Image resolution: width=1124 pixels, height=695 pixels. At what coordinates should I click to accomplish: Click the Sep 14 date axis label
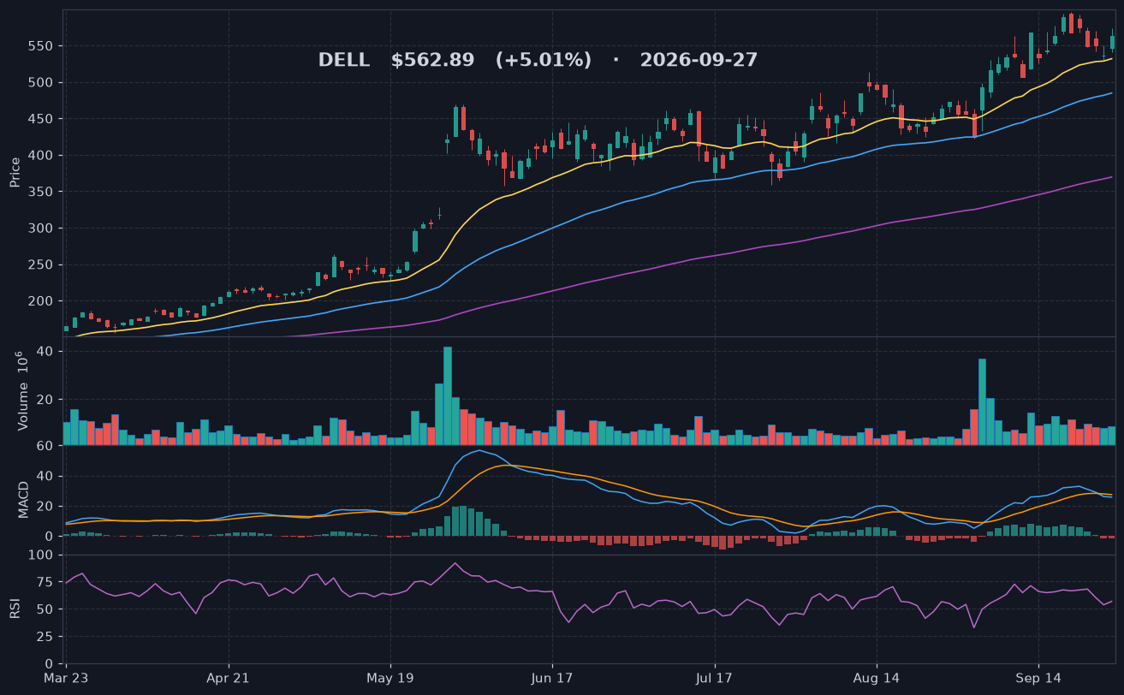click(x=1038, y=678)
